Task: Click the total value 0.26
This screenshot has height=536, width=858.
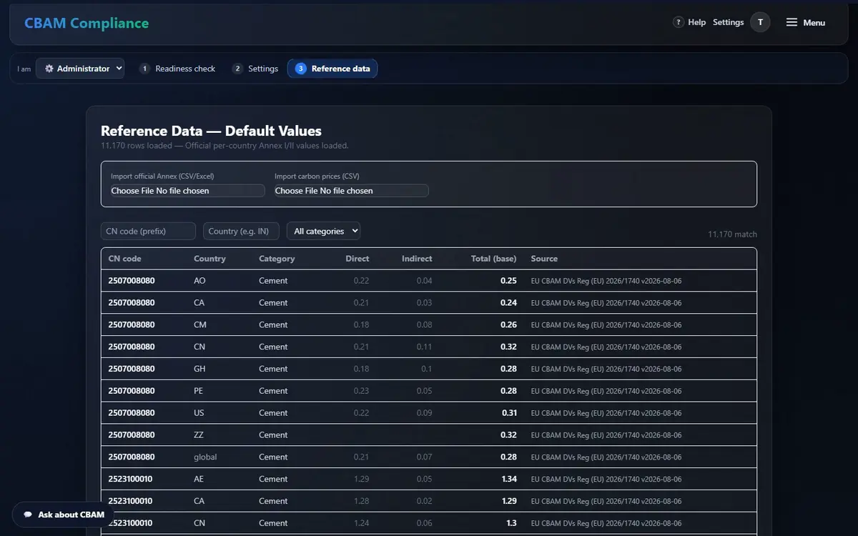Action: [x=508, y=325]
